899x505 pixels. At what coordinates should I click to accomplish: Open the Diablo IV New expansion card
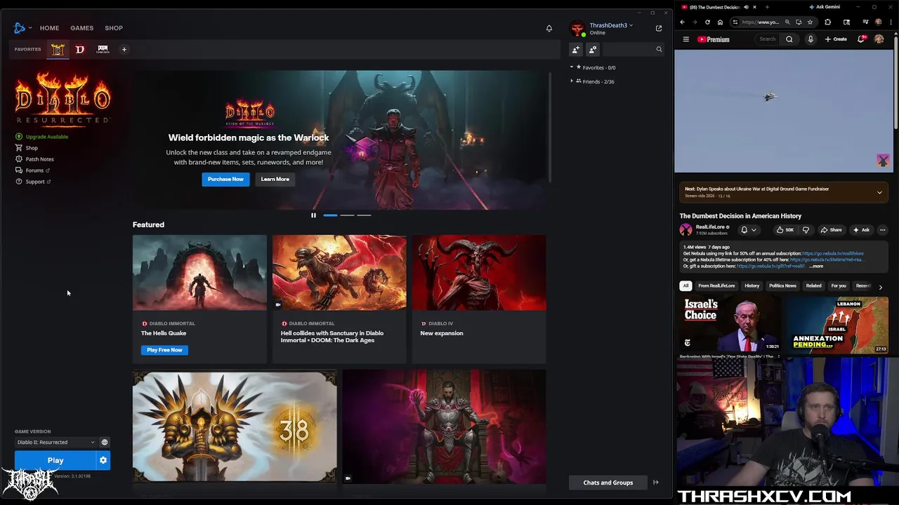tap(479, 299)
